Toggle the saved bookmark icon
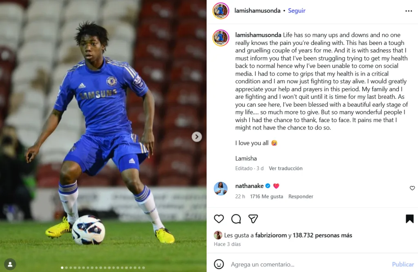Image resolution: width=418 pixels, height=272 pixels. [409, 219]
